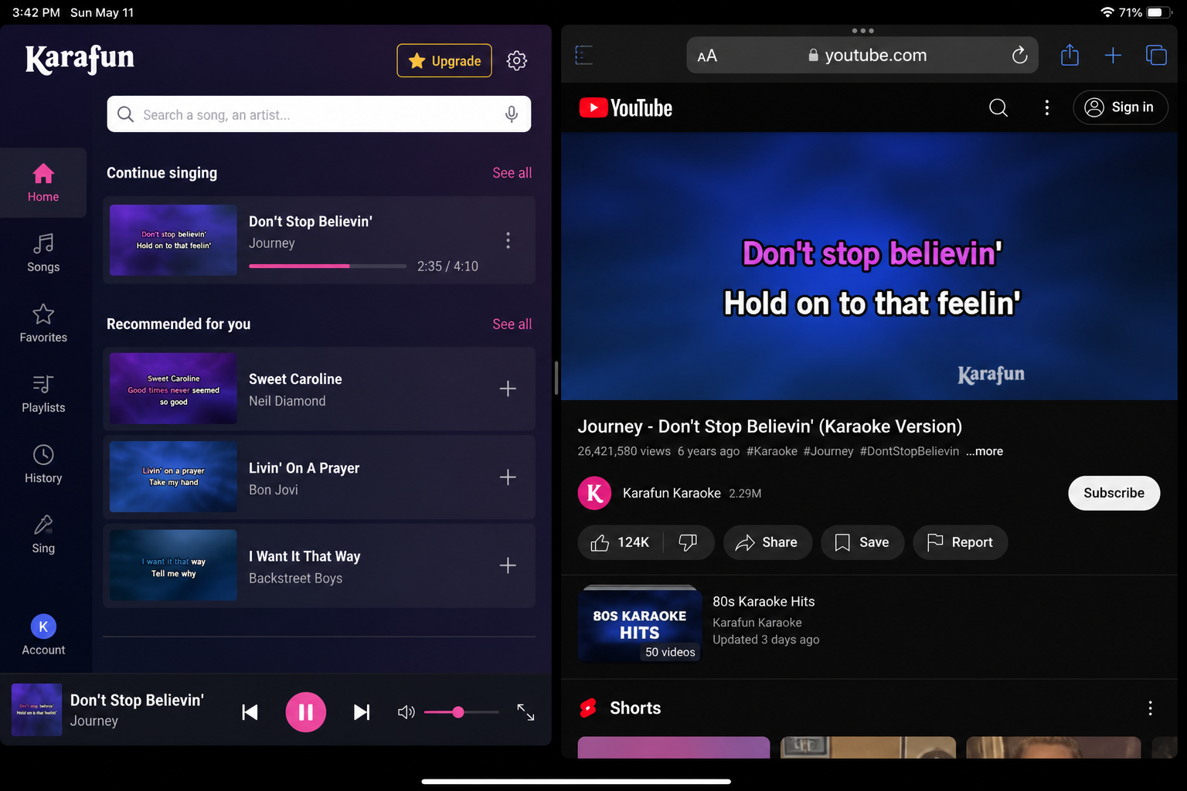
Task: Open Playlists in Karafun sidebar
Action: [43, 394]
